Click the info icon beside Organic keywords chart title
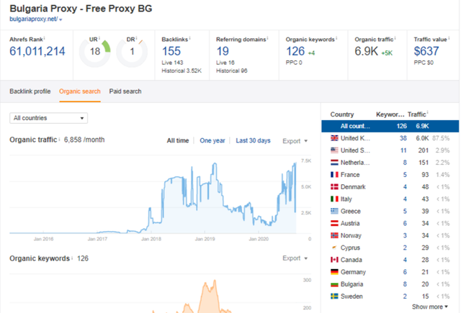This screenshot has width=461, height=313. 72,258
